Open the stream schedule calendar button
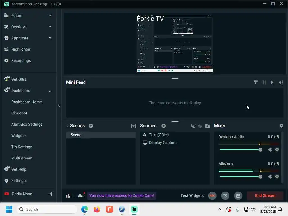 [x=238, y=196]
